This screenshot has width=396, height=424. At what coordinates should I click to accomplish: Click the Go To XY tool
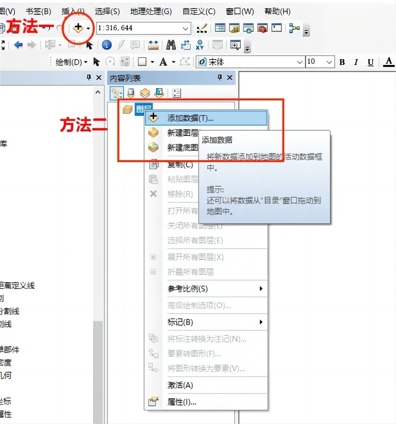[200, 45]
